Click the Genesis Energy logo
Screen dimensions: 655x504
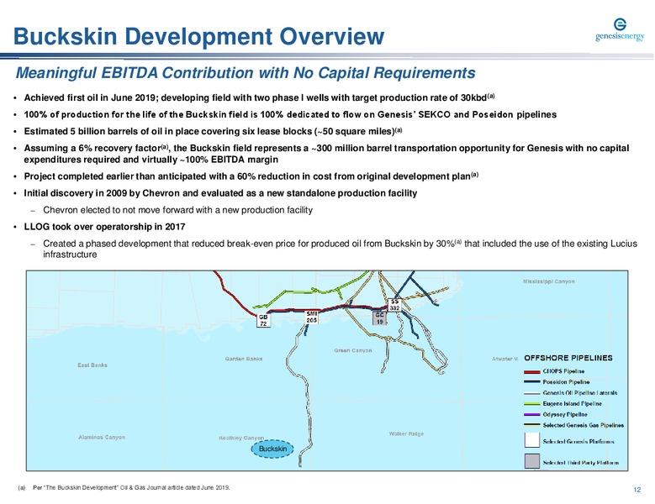[x=620, y=29]
